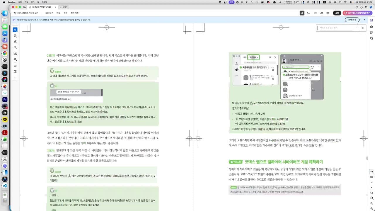Go to next page with down chevron
375x211 pixels.
coord(371,187)
